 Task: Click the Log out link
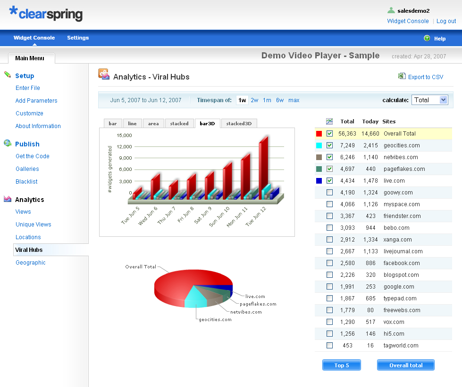(446, 21)
